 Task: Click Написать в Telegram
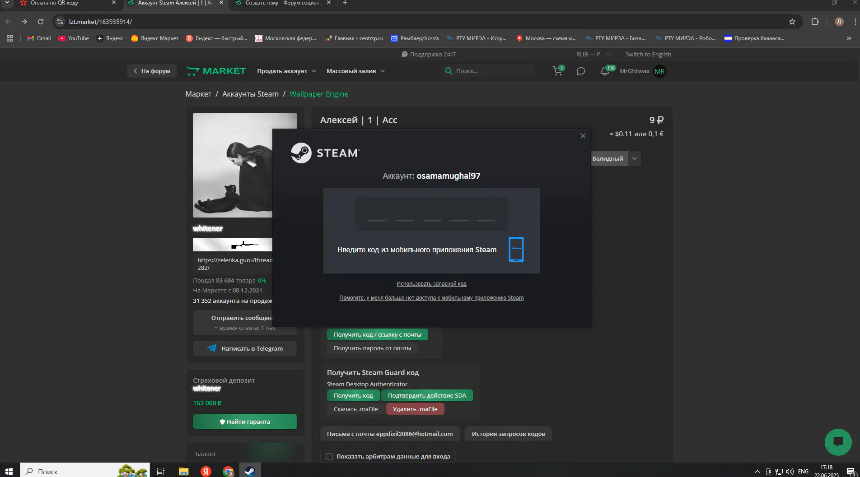(245, 348)
